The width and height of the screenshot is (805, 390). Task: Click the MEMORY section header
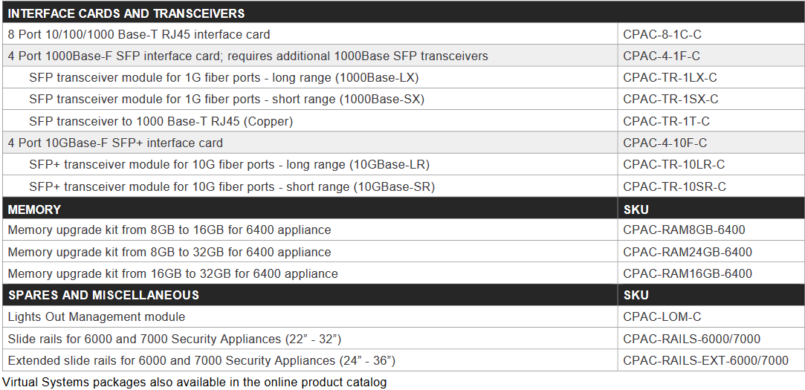34,209
